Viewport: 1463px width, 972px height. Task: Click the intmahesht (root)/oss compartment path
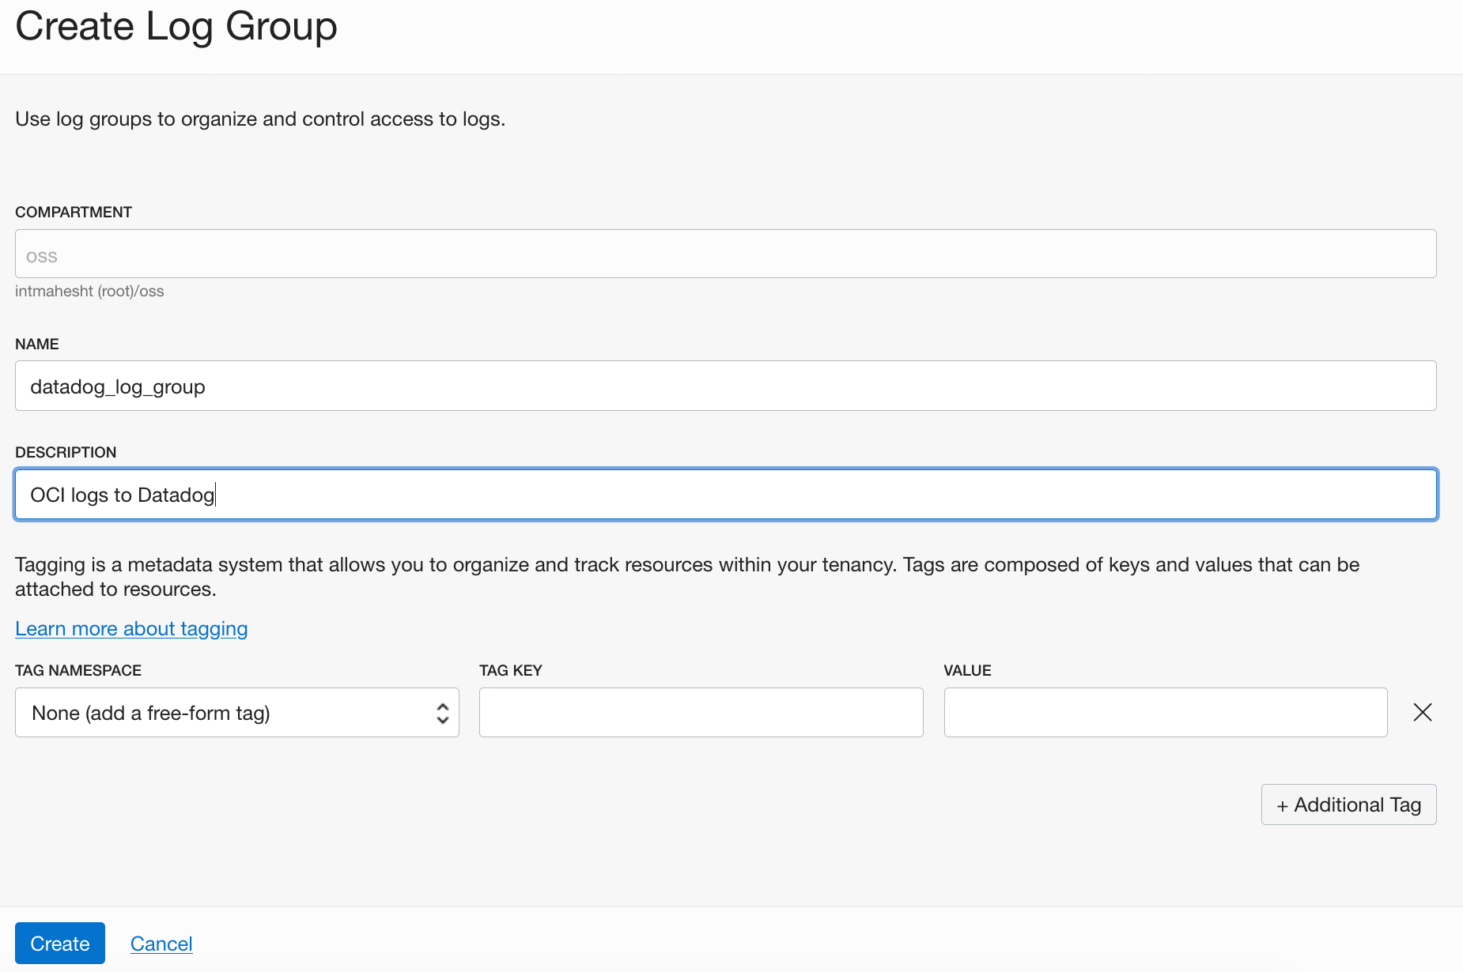(x=89, y=291)
